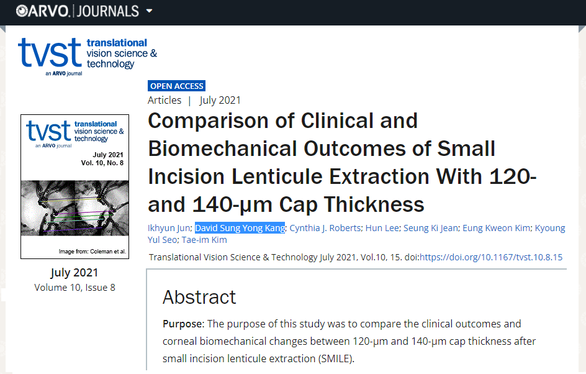Screen dimensions: 586x374
Task: Click the Abstract section heading
Action: (x=199, y=297)
